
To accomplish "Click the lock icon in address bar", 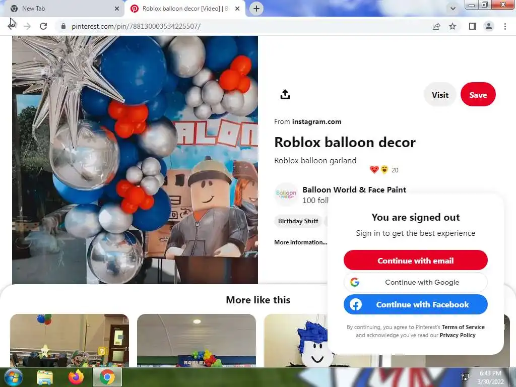I will point(63,26).
